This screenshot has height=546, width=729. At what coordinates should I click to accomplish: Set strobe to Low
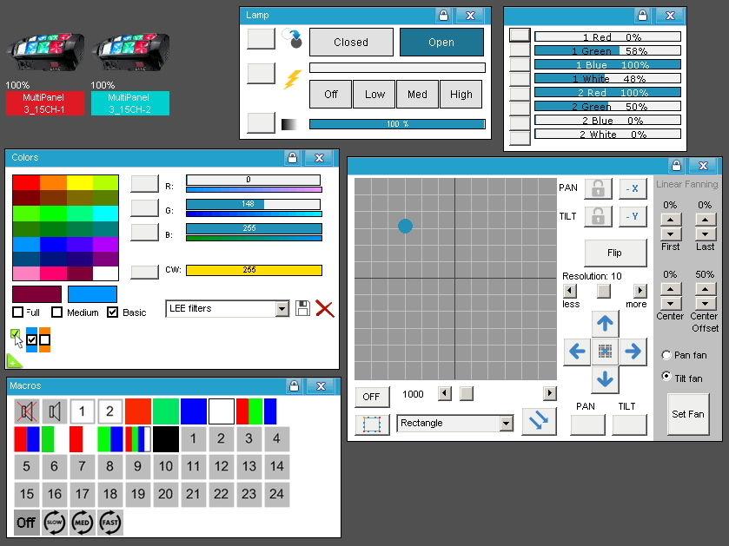tap(374, 95)
